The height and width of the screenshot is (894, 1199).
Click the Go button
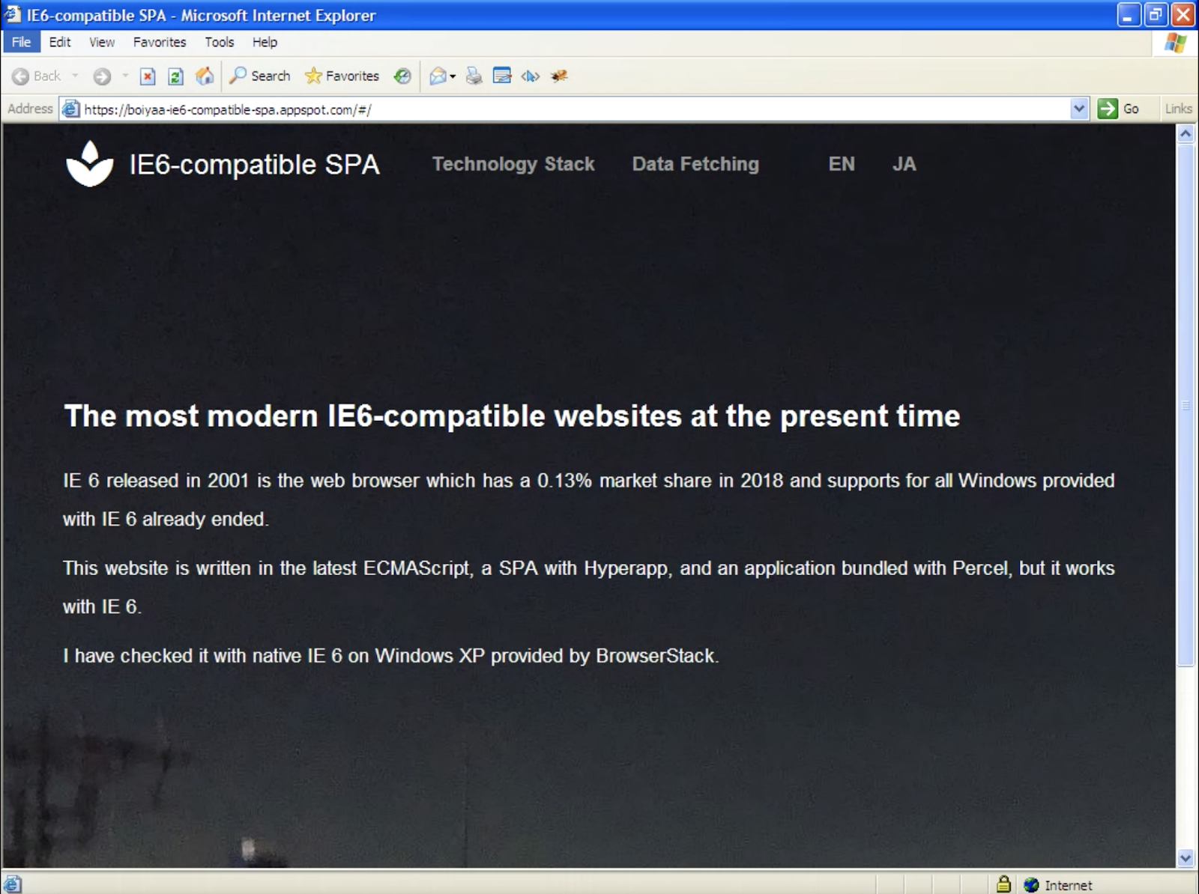pyautogui.click(x=1119, y=109)
